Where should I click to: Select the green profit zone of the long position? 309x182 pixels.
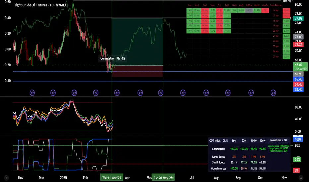coord(138,41)
